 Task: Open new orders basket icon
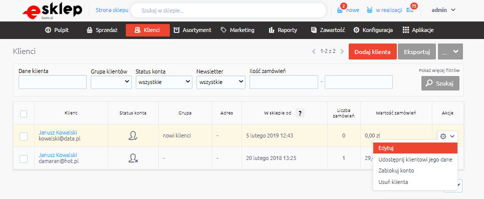coord(340,10)
